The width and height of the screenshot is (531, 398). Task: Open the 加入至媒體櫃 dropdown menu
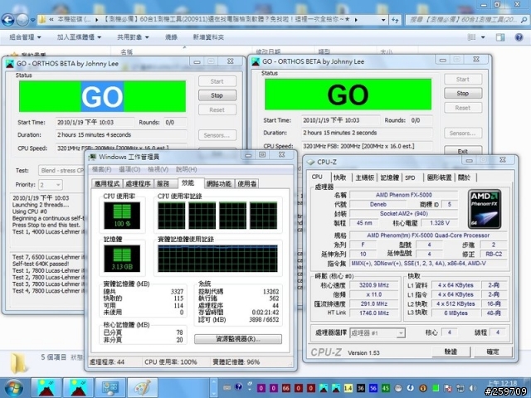coord(79,37)
